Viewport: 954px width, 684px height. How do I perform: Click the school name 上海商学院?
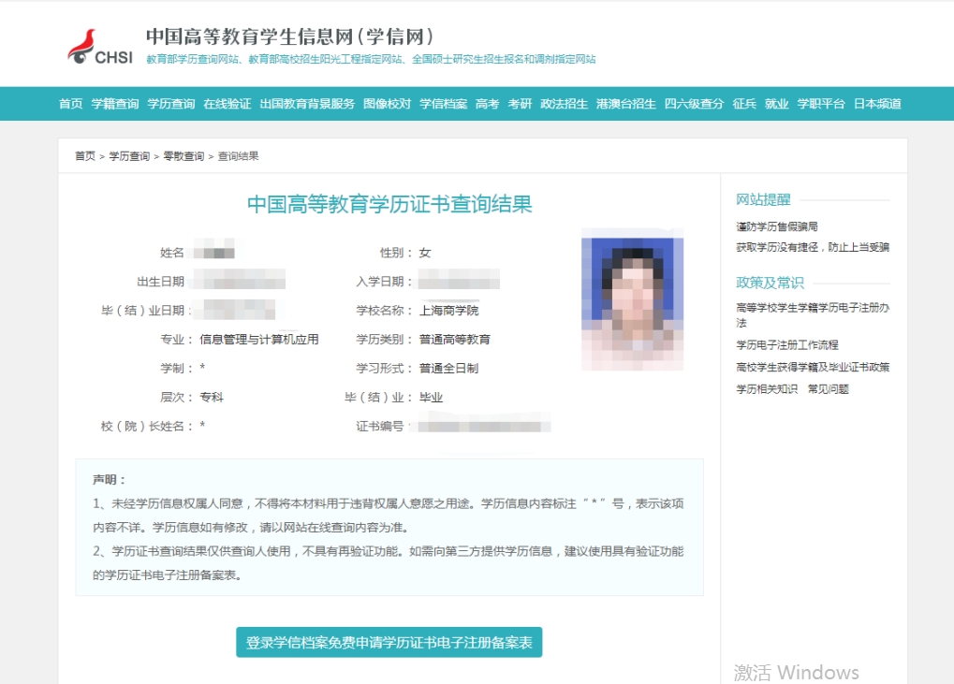point(449,311)
